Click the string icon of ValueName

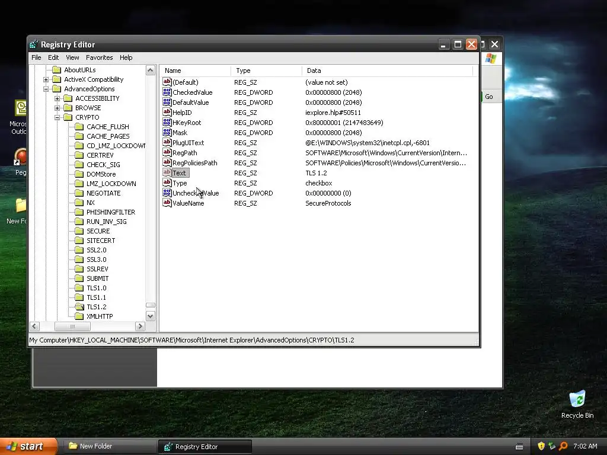(167, 203)
